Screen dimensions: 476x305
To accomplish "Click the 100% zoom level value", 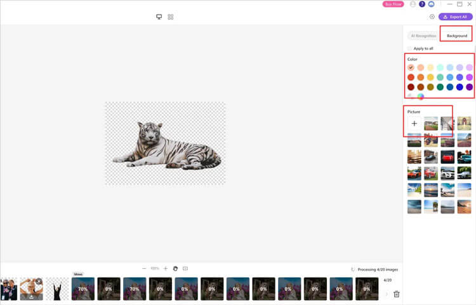I will tap(155, 269).
